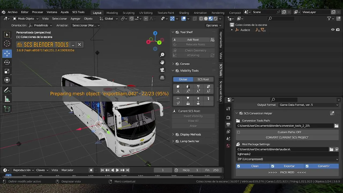Select the Scale tool in the left toolbar
The width and height of the screenshot is (343, 193).
pos(7,71)
